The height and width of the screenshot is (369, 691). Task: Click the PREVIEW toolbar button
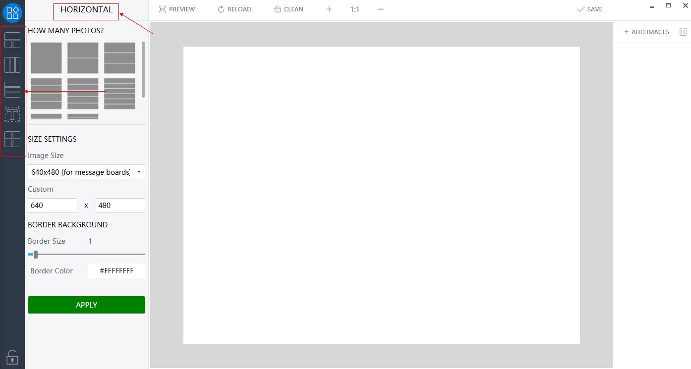click(x=177, y=9)
